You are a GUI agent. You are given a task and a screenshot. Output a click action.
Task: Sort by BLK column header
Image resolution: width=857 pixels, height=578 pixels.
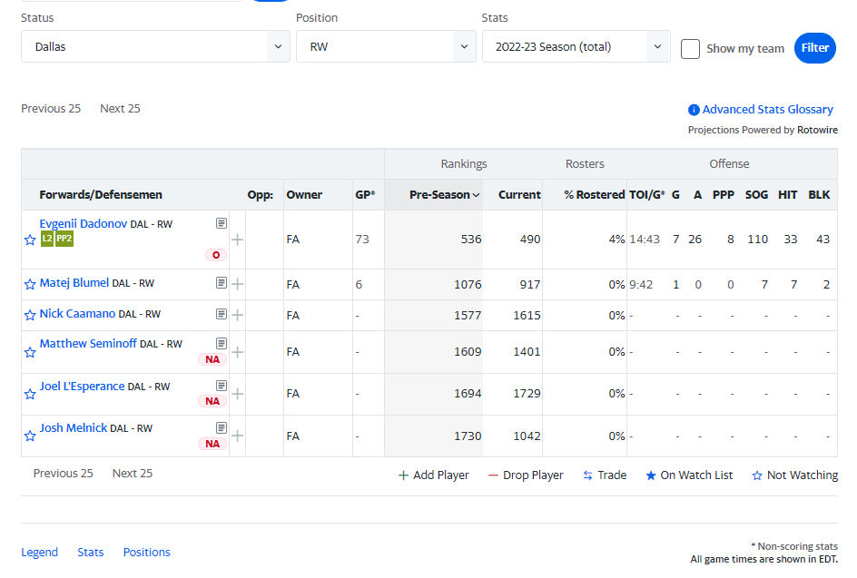coord(819,195)
